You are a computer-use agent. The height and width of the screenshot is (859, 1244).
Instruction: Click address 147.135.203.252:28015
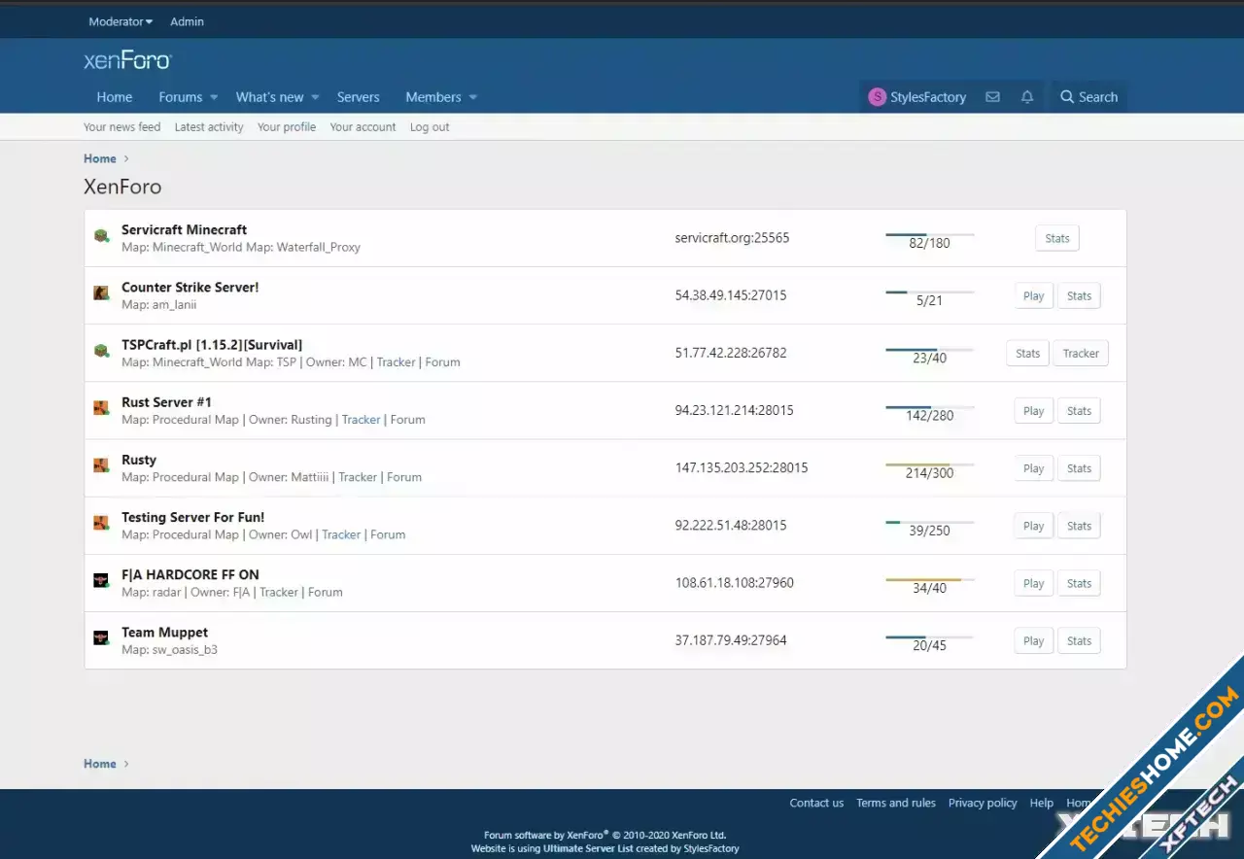(x=742, y=467)
